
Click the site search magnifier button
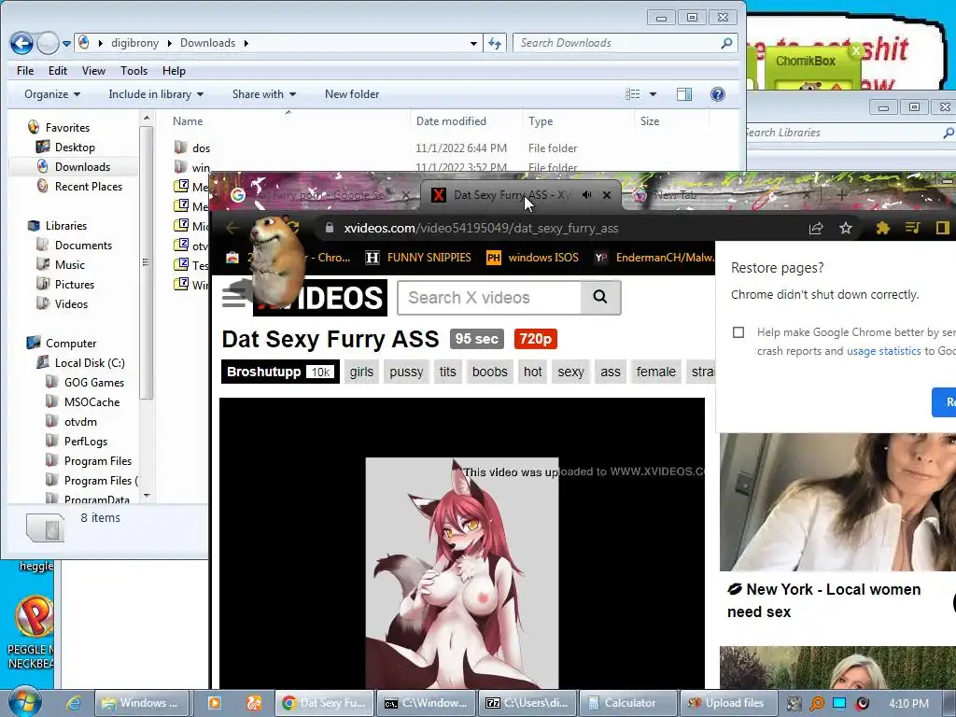pos(600,298)
